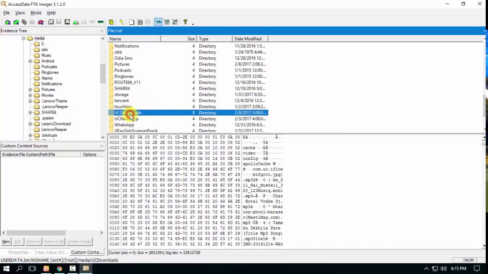The image size is (488, 274).
Task: Click the Detect EFS Encryption key icon
Action: (122, 22)
